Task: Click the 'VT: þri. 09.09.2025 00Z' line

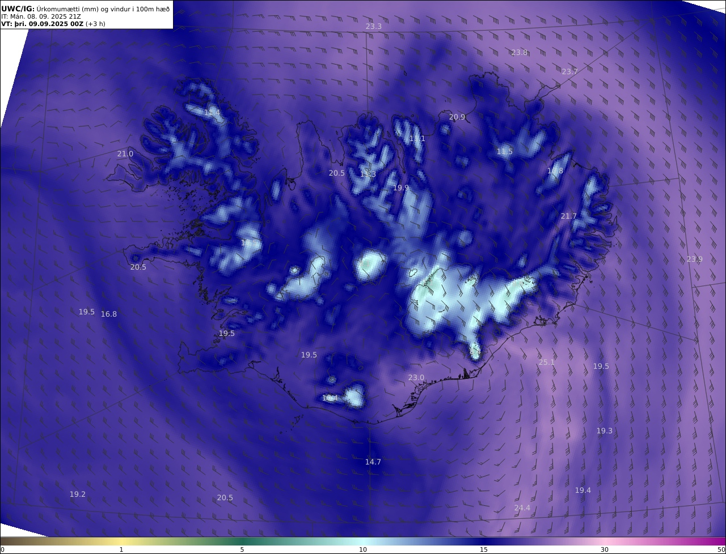Action: point(53,24)
